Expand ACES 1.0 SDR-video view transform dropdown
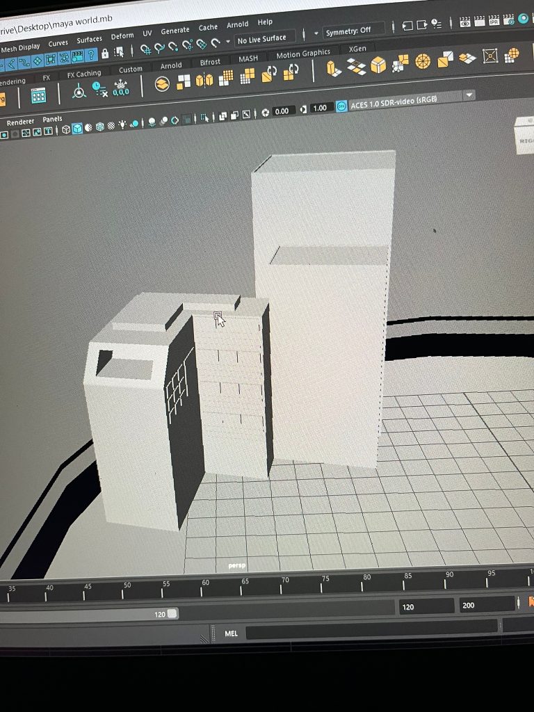This screenshot has width=534, height=712. 469,95
